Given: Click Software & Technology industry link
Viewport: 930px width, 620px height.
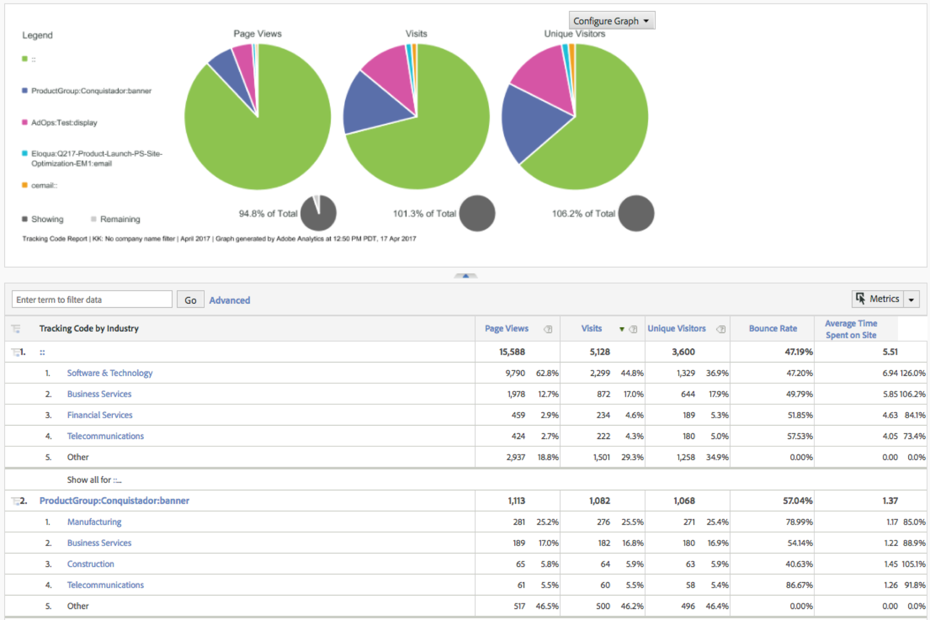Looking at the screenshot, I should tap(110, 373).
